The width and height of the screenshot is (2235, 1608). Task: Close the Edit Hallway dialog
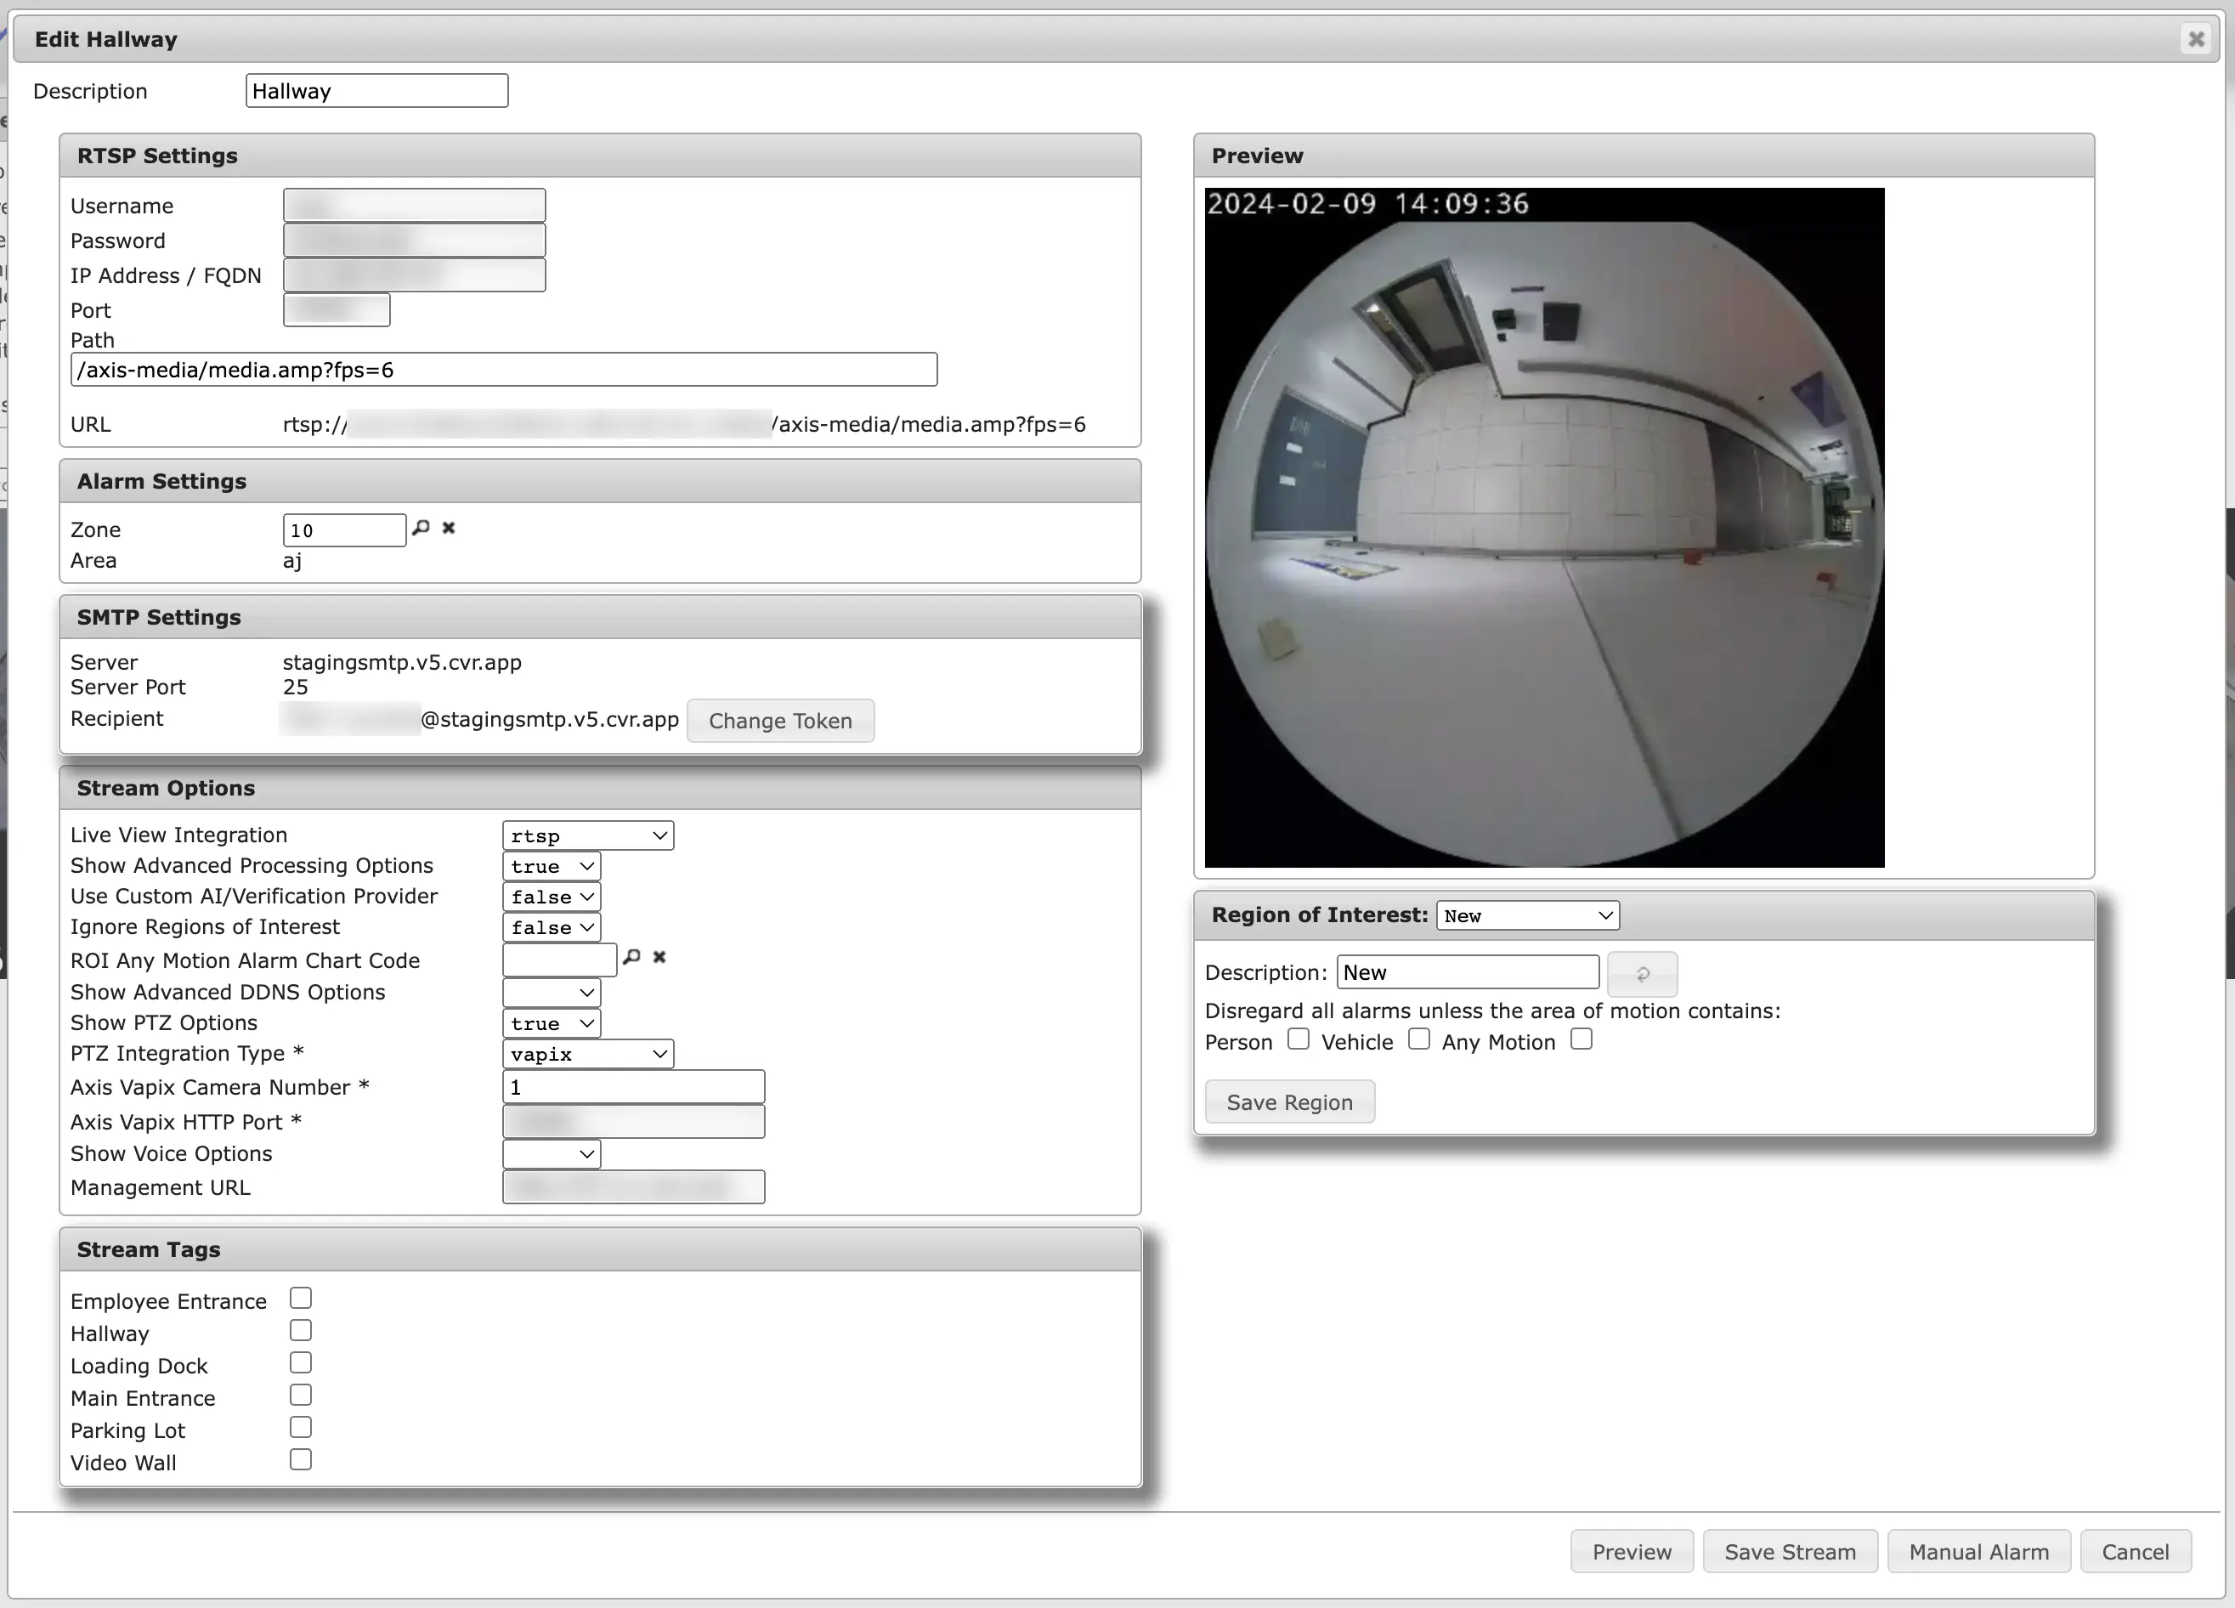[2196, 38]
